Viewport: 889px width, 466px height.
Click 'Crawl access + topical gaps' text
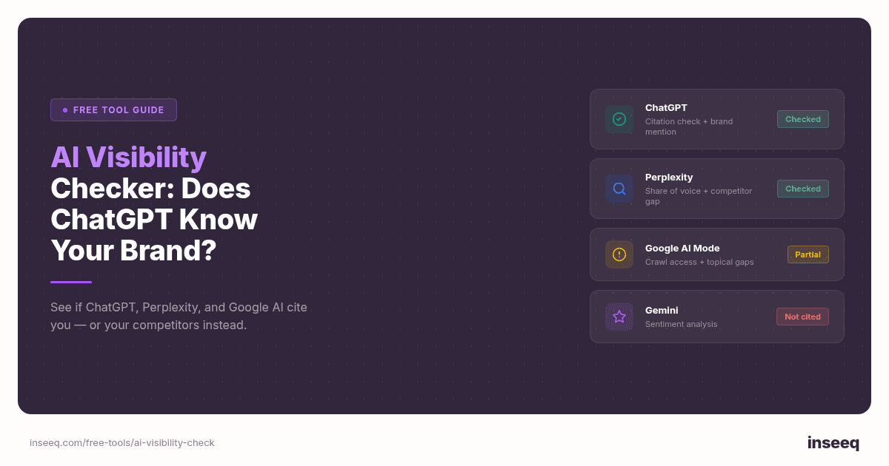[x=699, y=262]
